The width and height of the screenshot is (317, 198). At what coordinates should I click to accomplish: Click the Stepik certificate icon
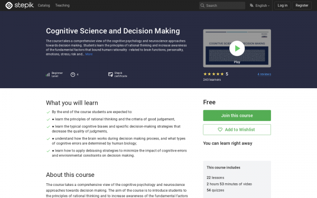[110, 74]
